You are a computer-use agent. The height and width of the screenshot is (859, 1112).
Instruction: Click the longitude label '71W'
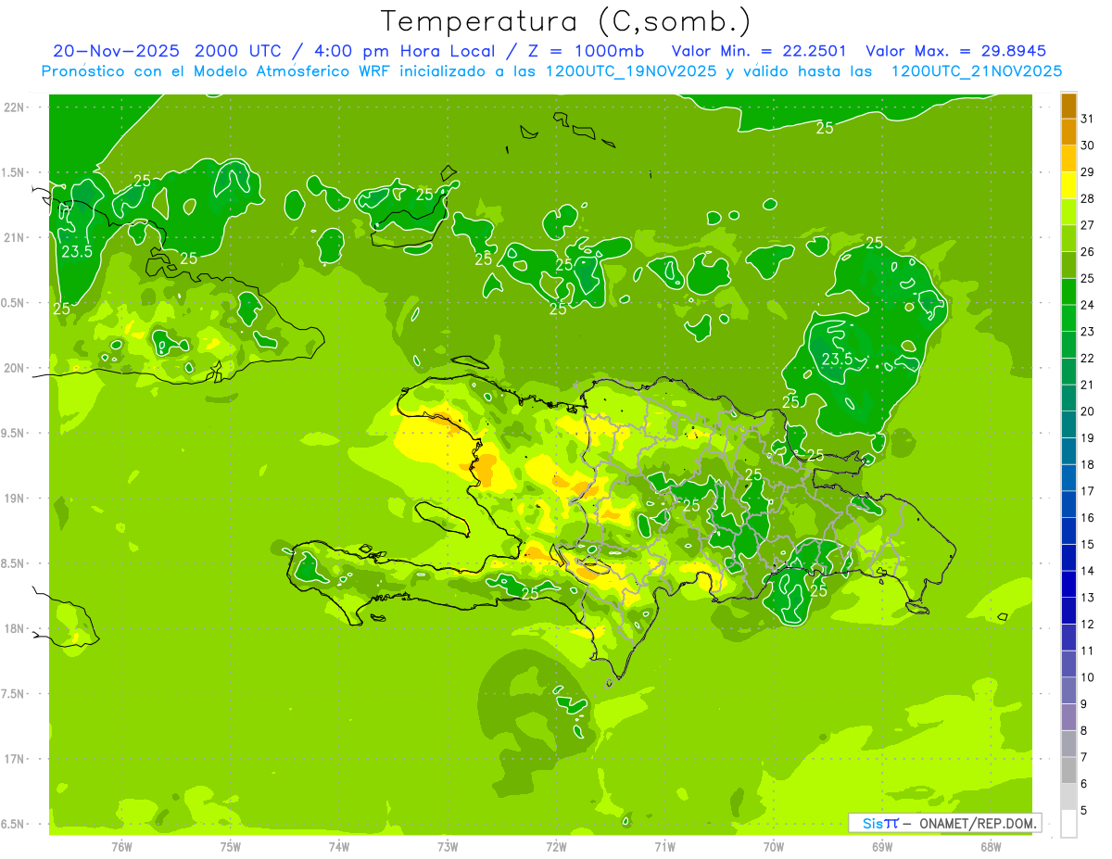pos(664,847)
